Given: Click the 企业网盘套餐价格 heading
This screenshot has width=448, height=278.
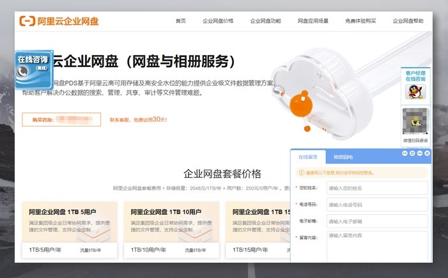Looking at the screenshot, I should [x=222, y=174].
